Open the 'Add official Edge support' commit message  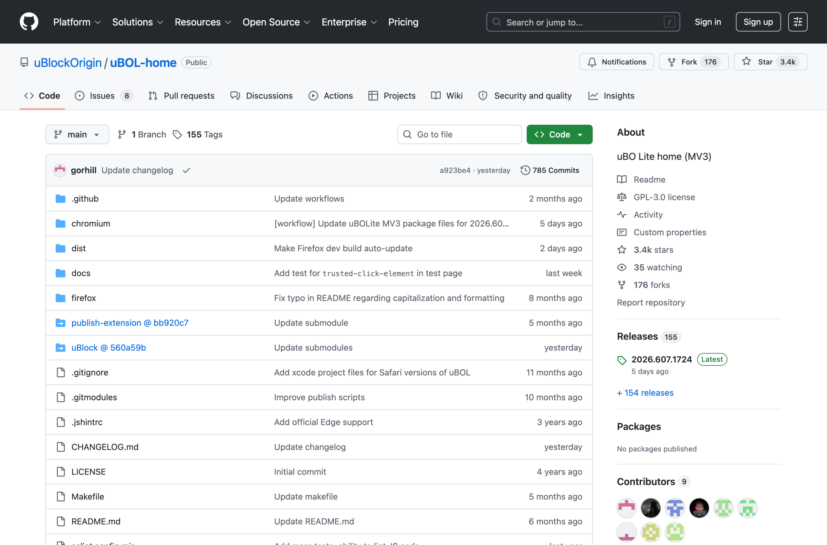pos(323,422)
